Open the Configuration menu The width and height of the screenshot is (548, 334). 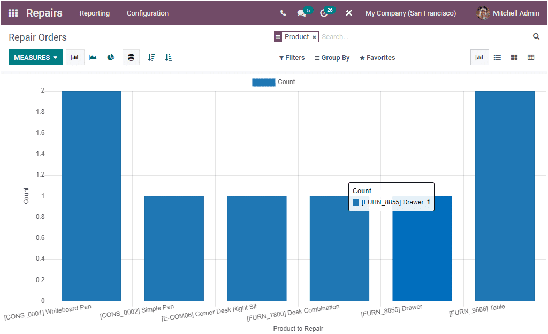(x=148, y=13)
